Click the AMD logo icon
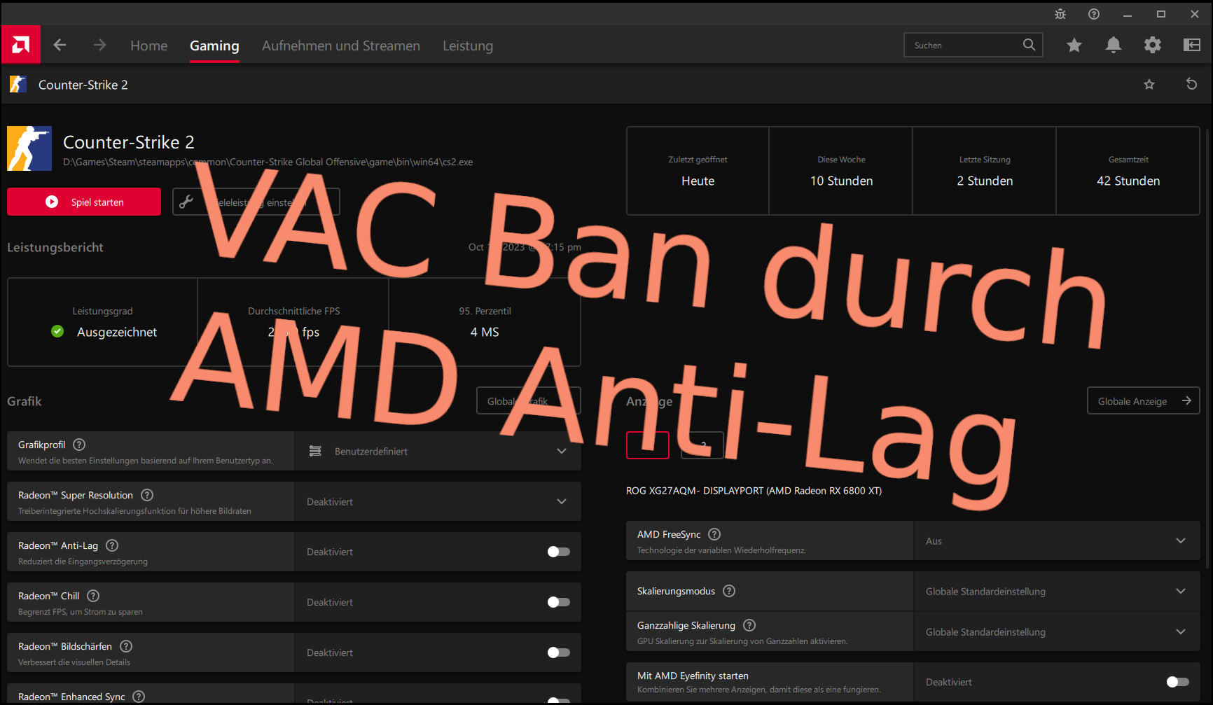The height and width of the screenshot is (705, 1213). [21, 45]
